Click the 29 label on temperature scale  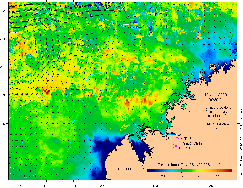pos(218,176)
